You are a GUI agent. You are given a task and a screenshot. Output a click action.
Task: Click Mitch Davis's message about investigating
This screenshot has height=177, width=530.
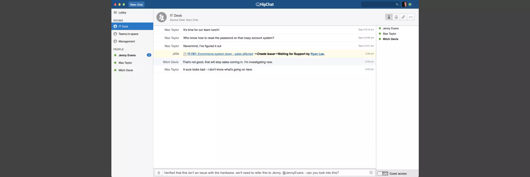(x=227, y=62)
